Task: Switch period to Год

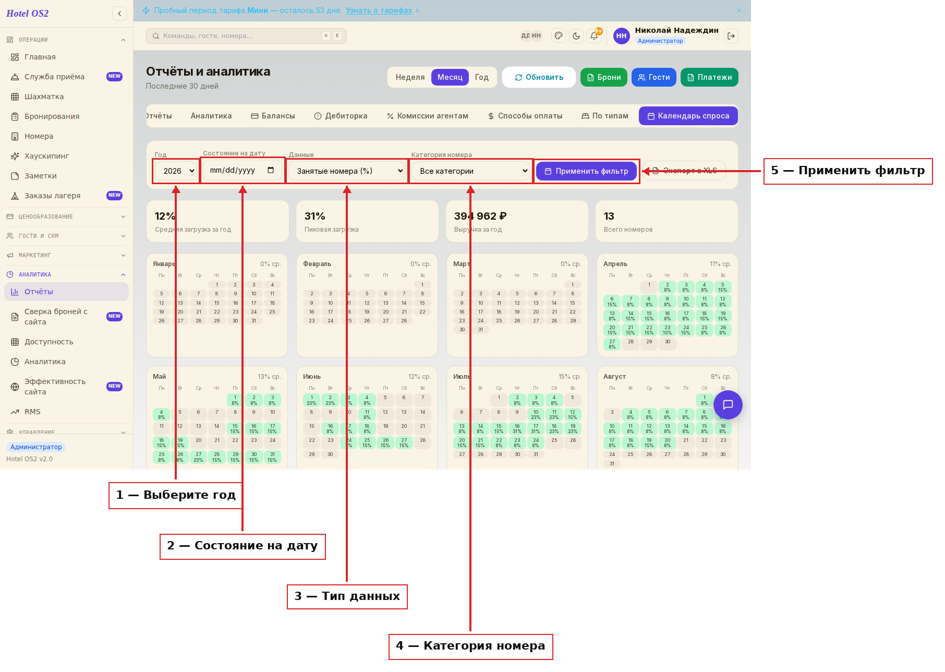Action: 482,77
